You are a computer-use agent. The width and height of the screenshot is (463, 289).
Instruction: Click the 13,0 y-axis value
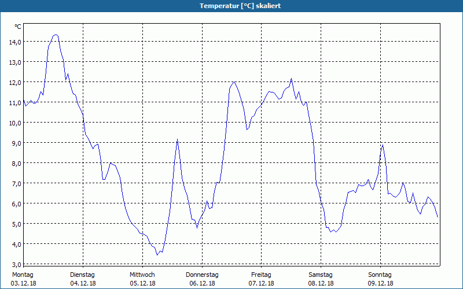[x=15, y=62]
